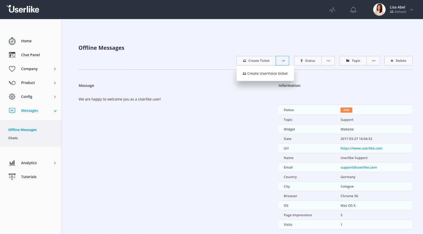This screenshot has height=234, width=423.
Task: Click the Home compass icon
Action: click(12, 41)
